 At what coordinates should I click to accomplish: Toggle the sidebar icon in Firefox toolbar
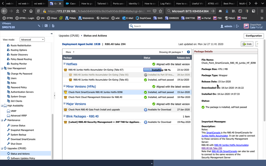tap(240, 11)
